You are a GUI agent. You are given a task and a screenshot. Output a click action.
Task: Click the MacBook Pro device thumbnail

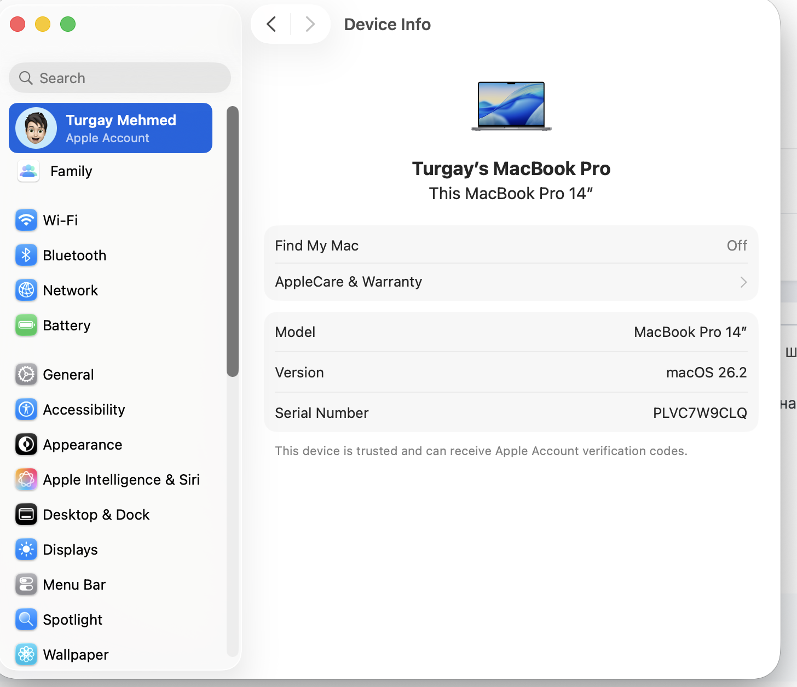coord(511,106)
